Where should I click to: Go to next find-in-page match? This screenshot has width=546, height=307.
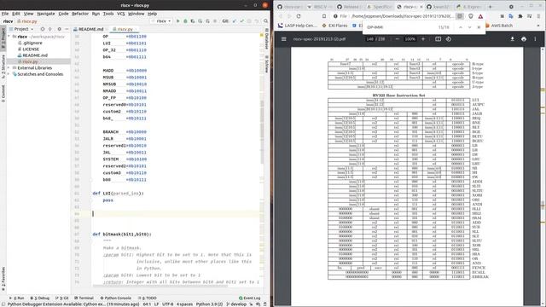tap(469, 27)
